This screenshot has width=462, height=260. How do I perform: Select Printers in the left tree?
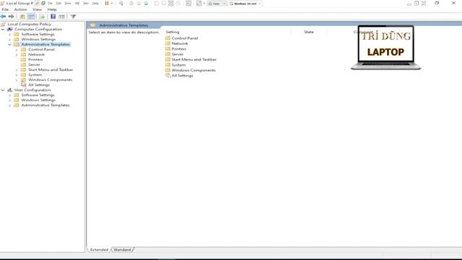(x=35, y=59)
